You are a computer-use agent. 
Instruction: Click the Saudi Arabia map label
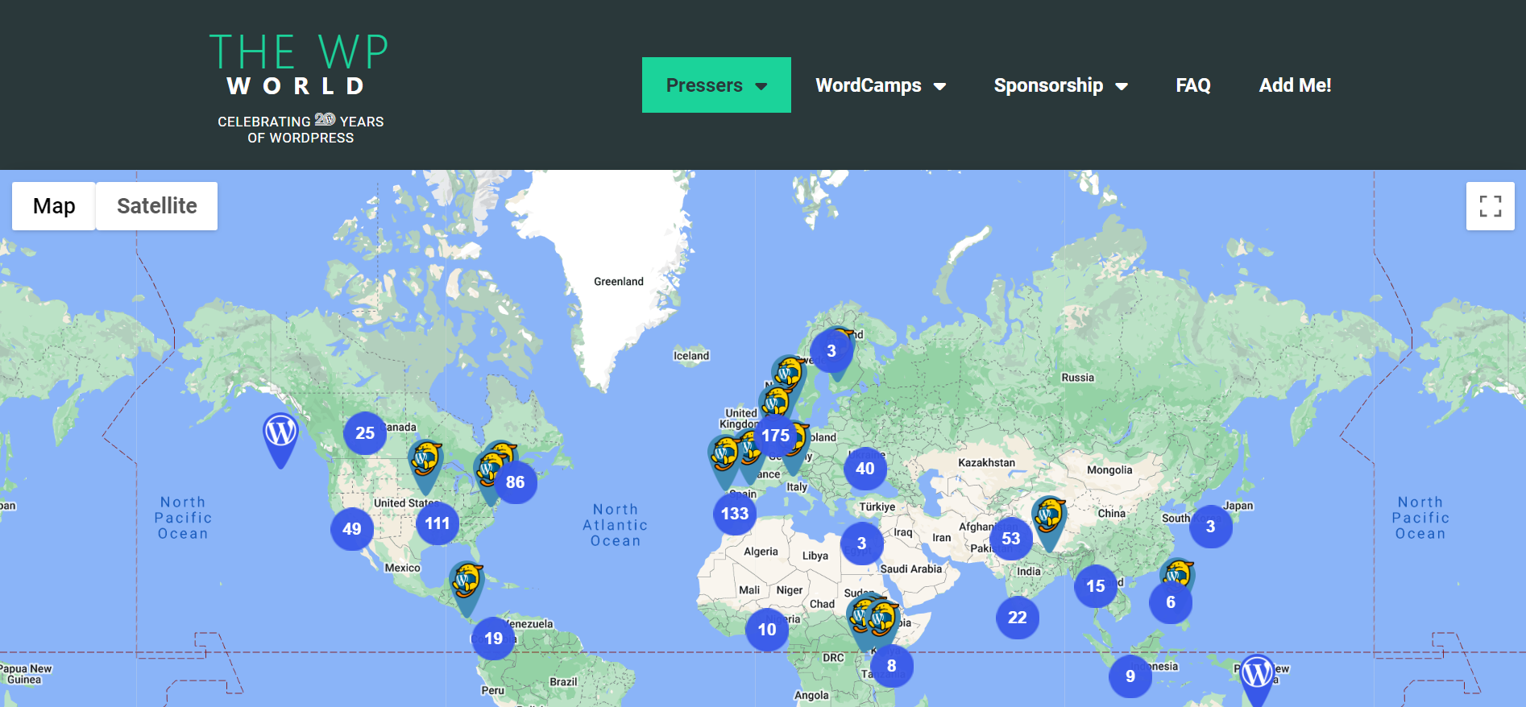[x=911, y=569]
